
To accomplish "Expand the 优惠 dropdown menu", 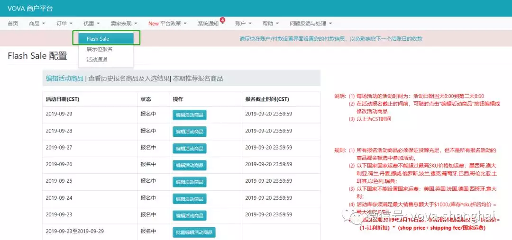I will (91, 24).
